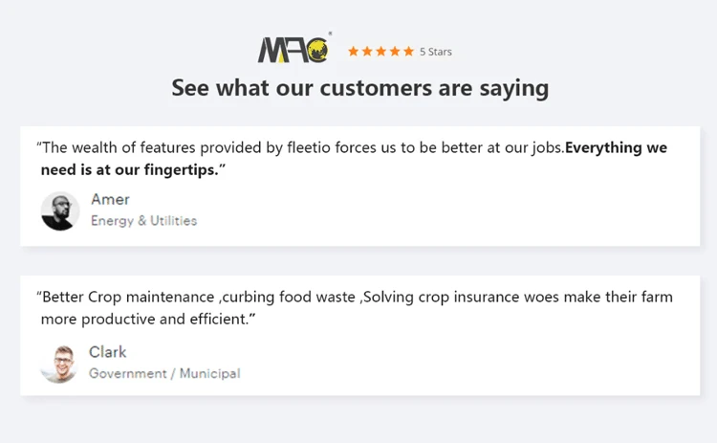Click the third (middle) rating star

380,52
